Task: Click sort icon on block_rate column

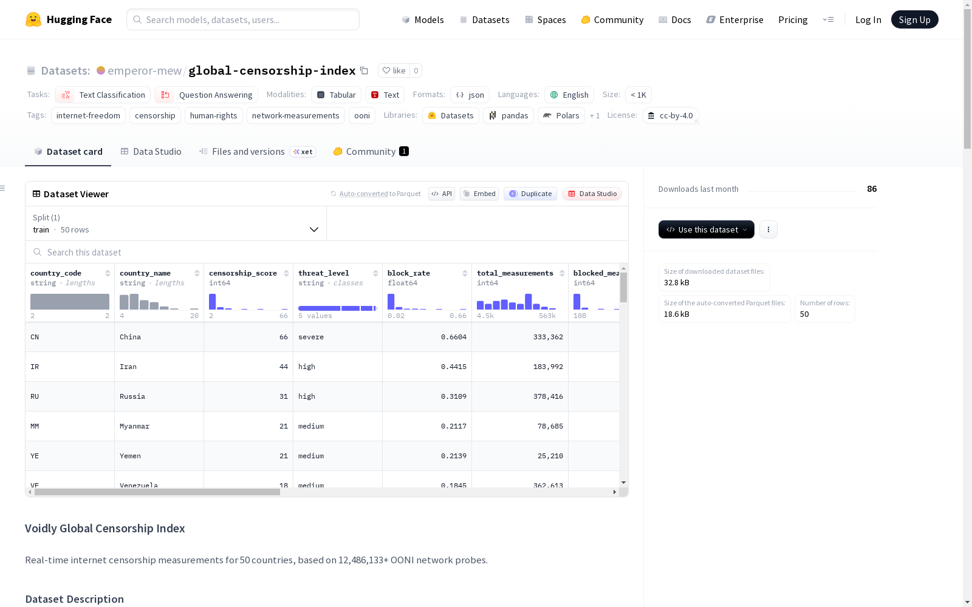Action: tap(465, 273)
